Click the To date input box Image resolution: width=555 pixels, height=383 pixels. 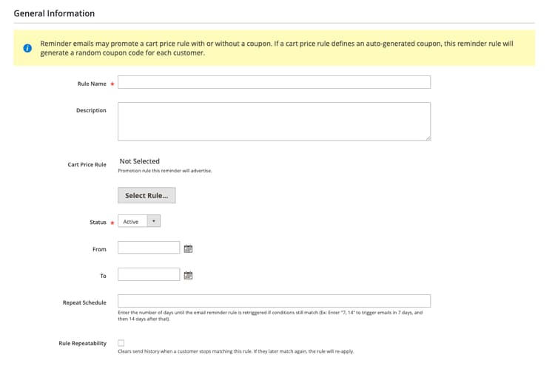(x=149, y=274)
